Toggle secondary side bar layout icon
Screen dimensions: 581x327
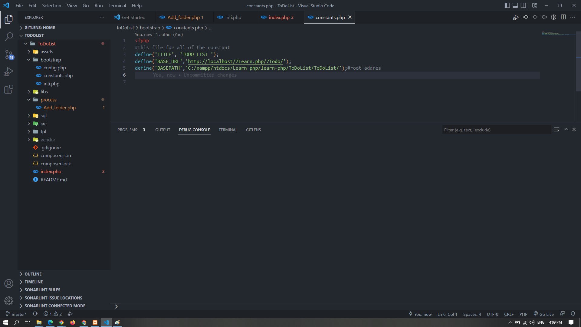click(x=523, y=5)
